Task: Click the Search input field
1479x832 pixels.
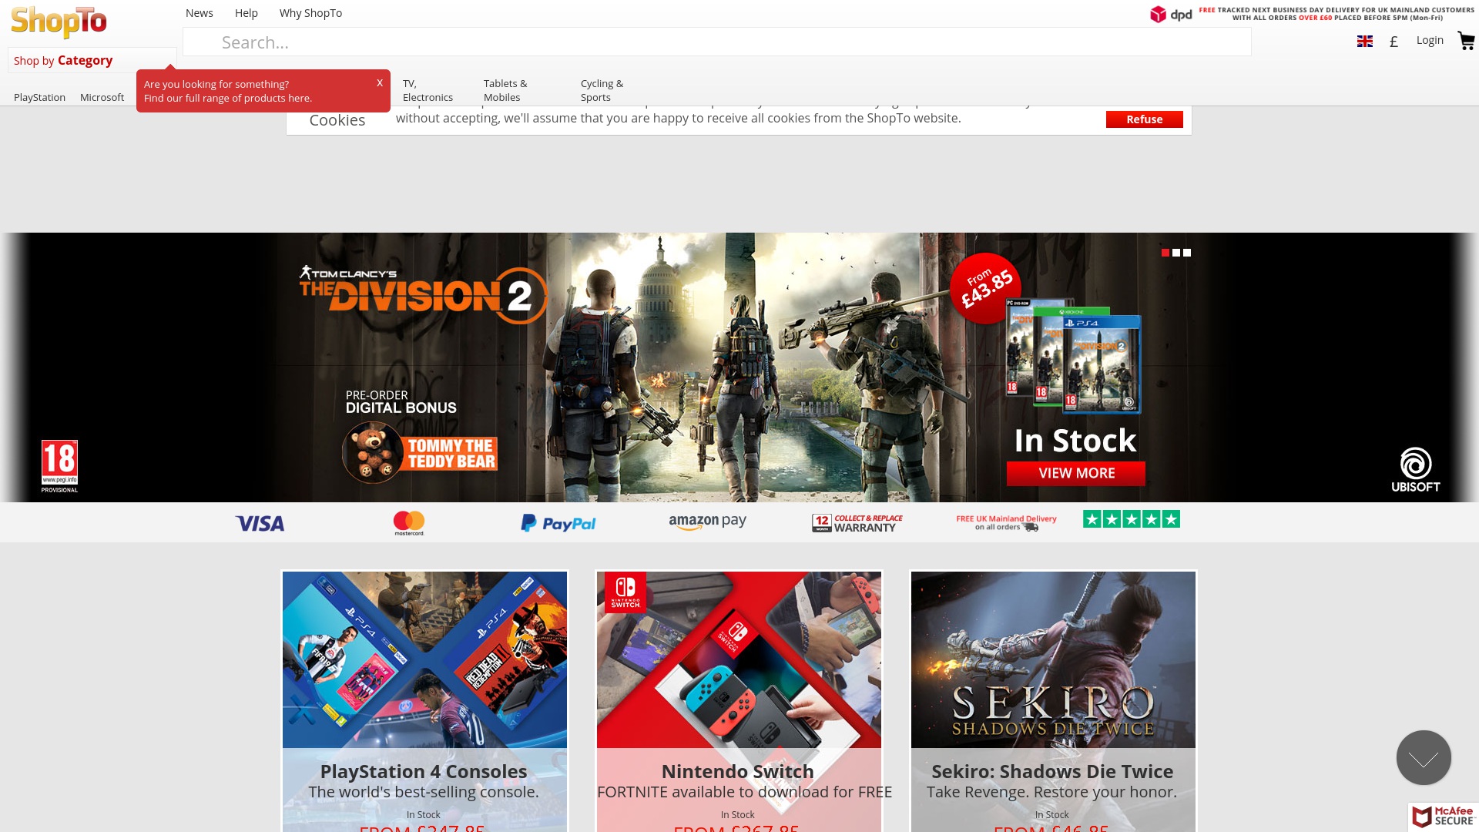Action: point(716,42)
